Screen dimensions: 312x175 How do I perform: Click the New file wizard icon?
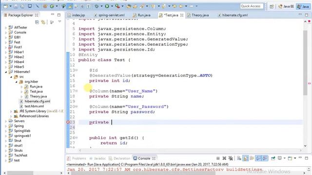point(5,6)
